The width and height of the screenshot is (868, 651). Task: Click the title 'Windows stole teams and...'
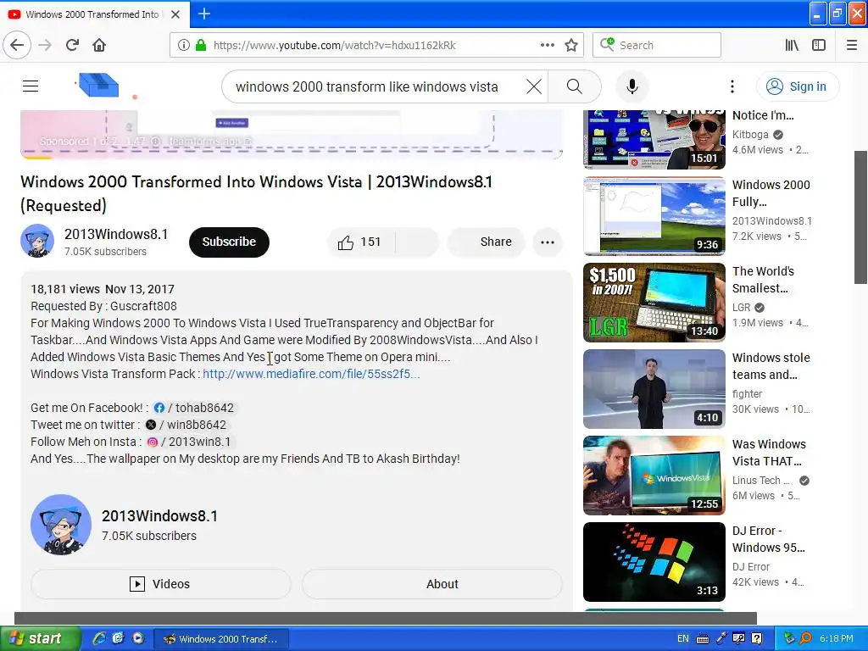tap(771, 366)
